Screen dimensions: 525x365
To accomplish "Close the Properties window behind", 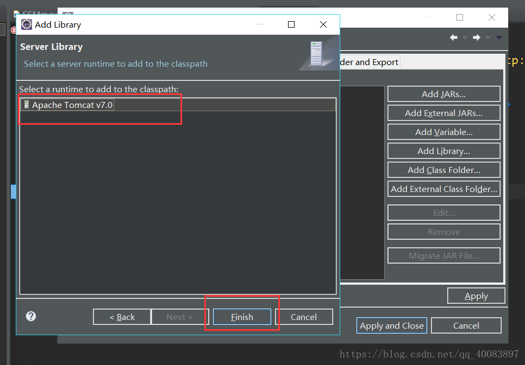I will tap(491, 17).
